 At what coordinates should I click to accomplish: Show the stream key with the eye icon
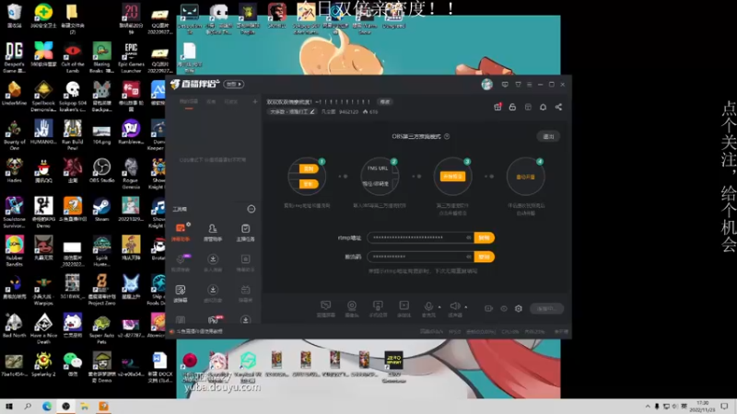(x=469, y=257)
